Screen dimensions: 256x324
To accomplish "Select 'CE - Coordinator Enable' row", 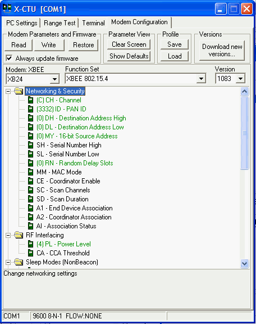I will click(x=68, y=181).
